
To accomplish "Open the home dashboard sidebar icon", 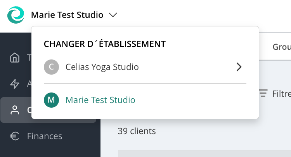I will click(x=15, y=58).
